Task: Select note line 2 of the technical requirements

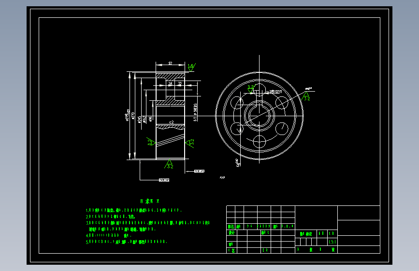Action: pyautogui.click(x=110, y=217)
